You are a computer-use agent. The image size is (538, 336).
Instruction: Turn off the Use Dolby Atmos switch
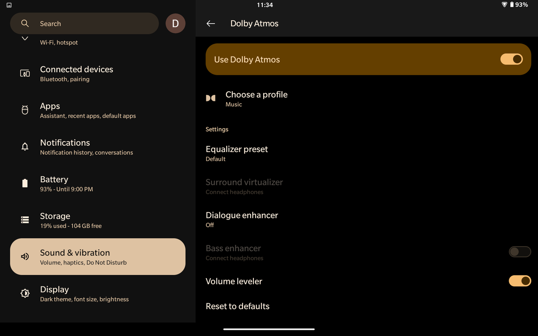(511, 59)
